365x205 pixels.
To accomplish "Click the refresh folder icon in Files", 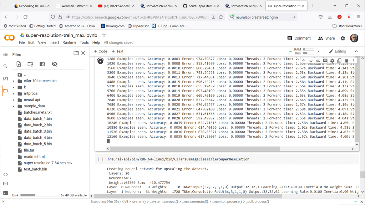I will [31, 64].
